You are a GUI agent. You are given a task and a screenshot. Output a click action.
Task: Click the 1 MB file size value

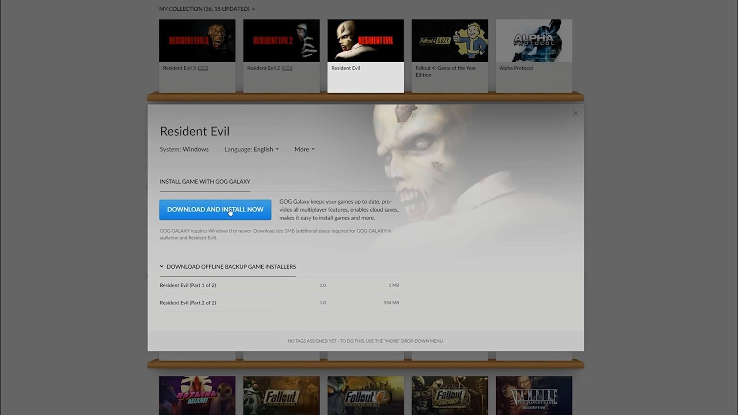[x=394, y=285]
